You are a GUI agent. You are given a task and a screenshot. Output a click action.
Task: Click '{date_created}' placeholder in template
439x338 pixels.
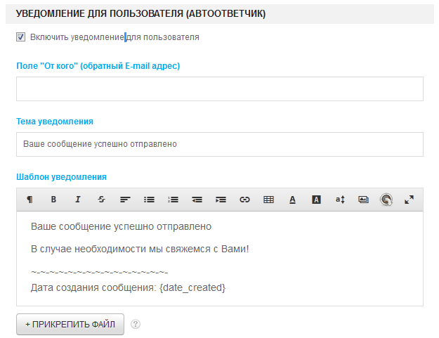(192, 287)
